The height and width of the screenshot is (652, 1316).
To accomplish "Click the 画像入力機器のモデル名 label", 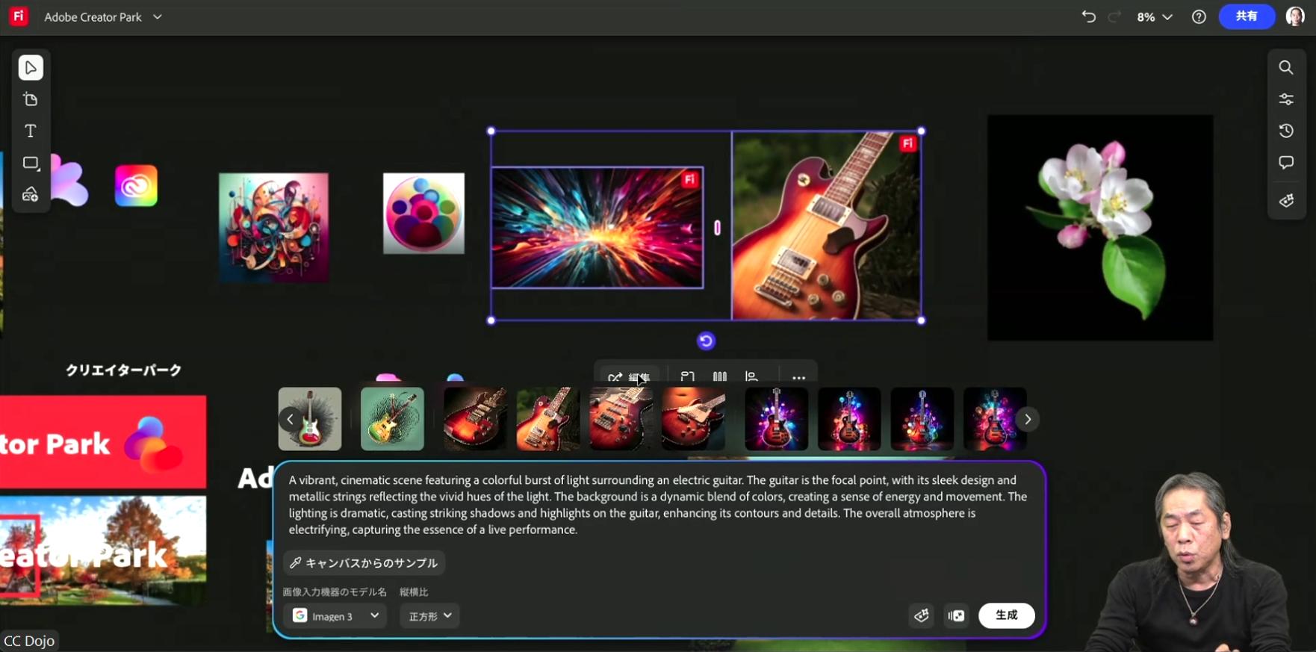I will click(x=335, y=592).
